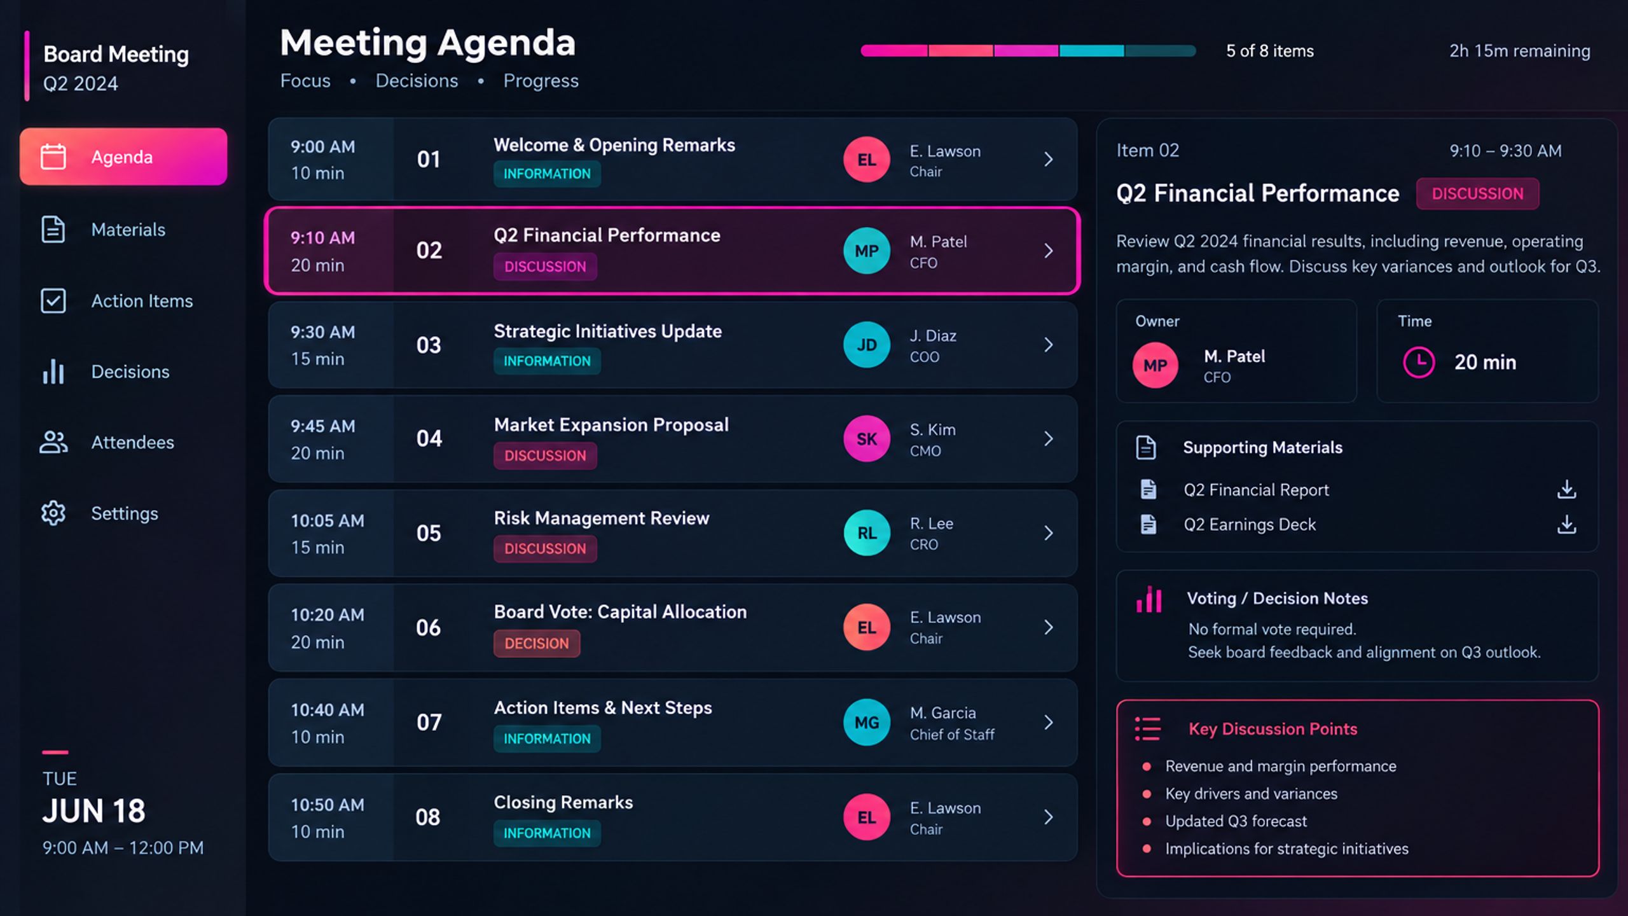
Task: Click the Agenda calendar icon in sidebar
Action: pyautogui.click(x=53, y=156)
